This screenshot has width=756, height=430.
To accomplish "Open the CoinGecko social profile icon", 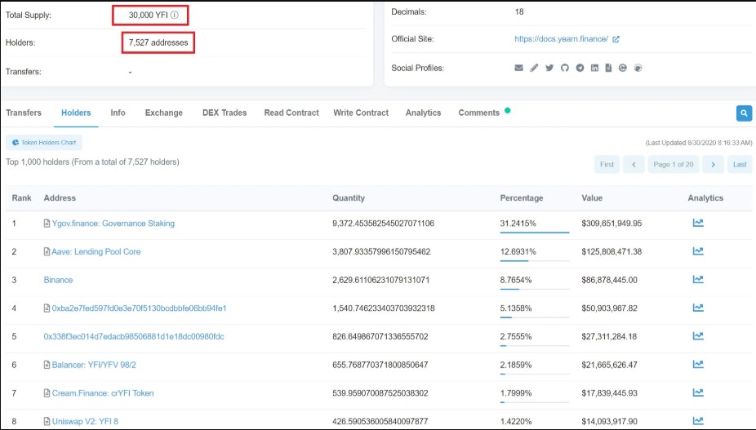I will (638, 68).
